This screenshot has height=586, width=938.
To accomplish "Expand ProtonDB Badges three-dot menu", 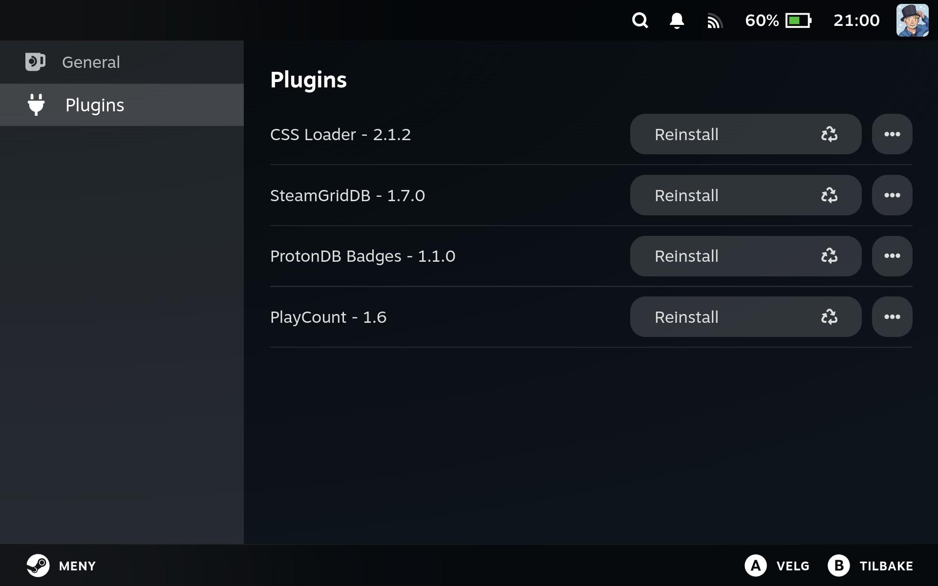I will [x=892, y=256].
